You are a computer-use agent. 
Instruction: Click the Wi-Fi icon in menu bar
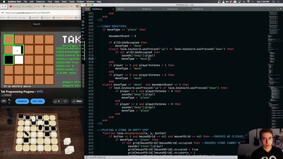click(x=249, y=2)
